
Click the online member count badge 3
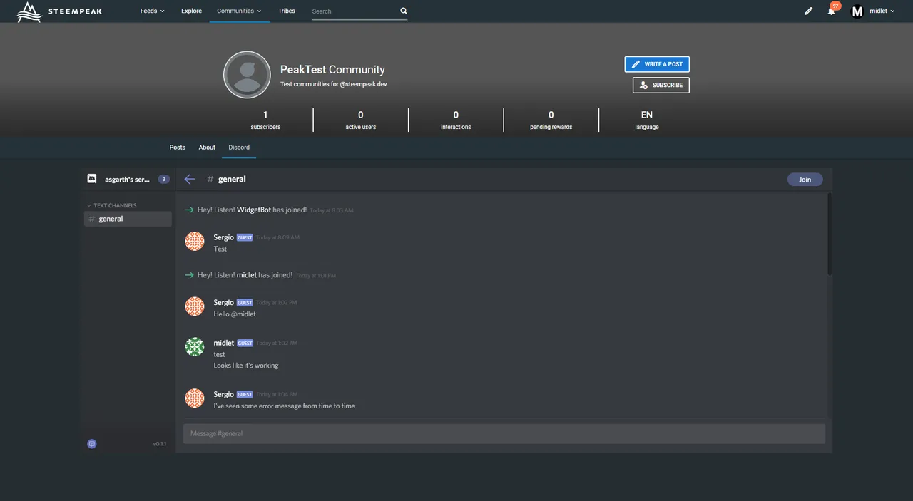pyautogui.click(x=164, y=180)
